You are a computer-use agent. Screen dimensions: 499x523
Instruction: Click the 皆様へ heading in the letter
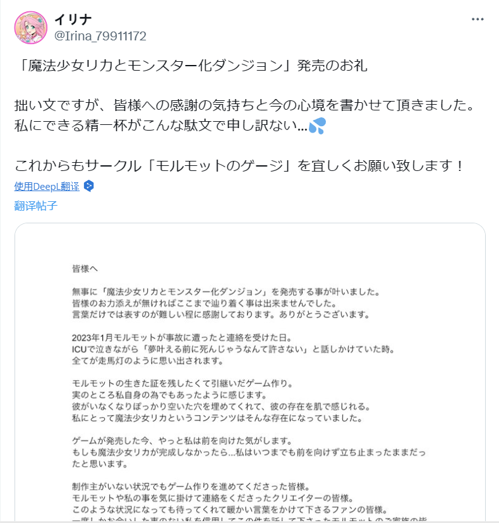pyautogui.click(x=85, y=268)
